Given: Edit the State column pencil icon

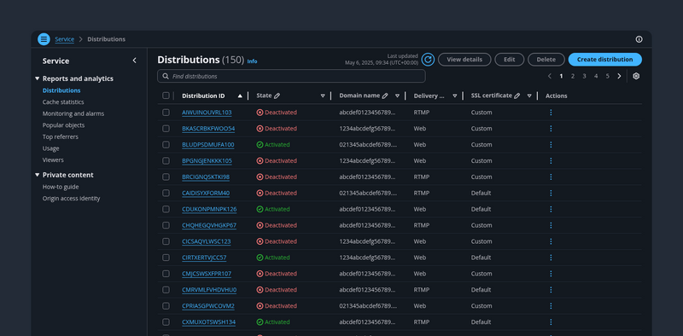Looking at the screenshot, I should point(277,96).
